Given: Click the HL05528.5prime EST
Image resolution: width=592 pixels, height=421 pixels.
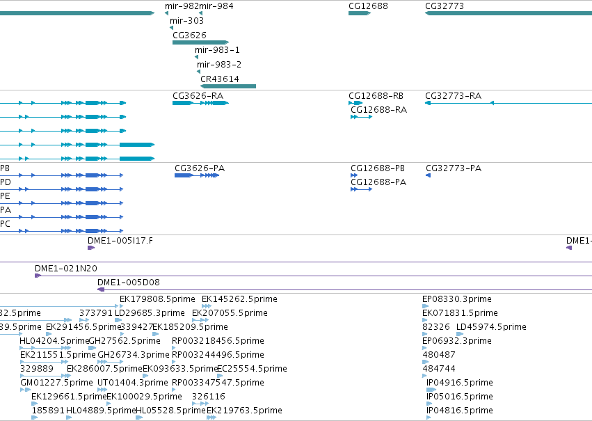Looking at the screenshot, I should tap(139, 418).
